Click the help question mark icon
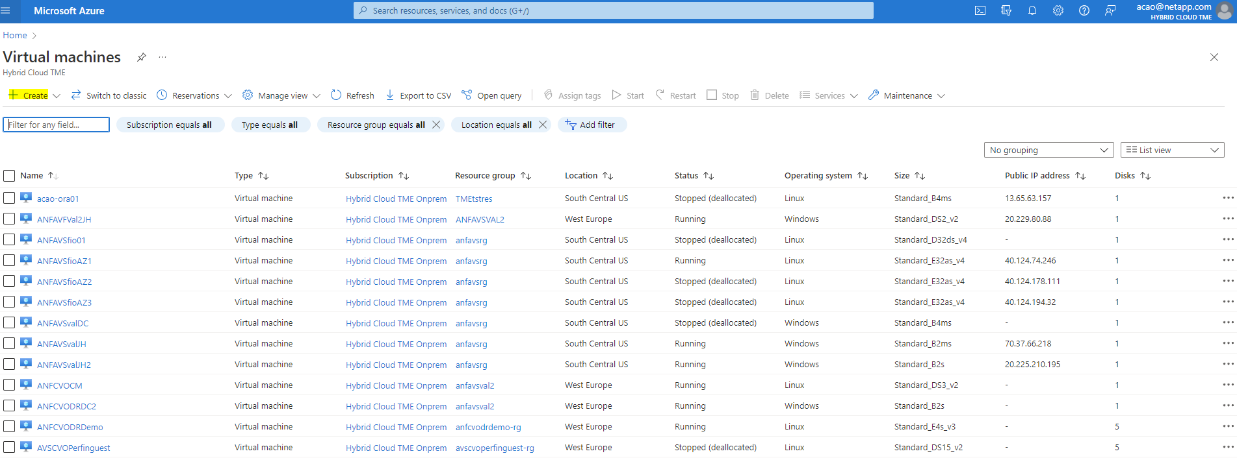 coord(1084,11)
